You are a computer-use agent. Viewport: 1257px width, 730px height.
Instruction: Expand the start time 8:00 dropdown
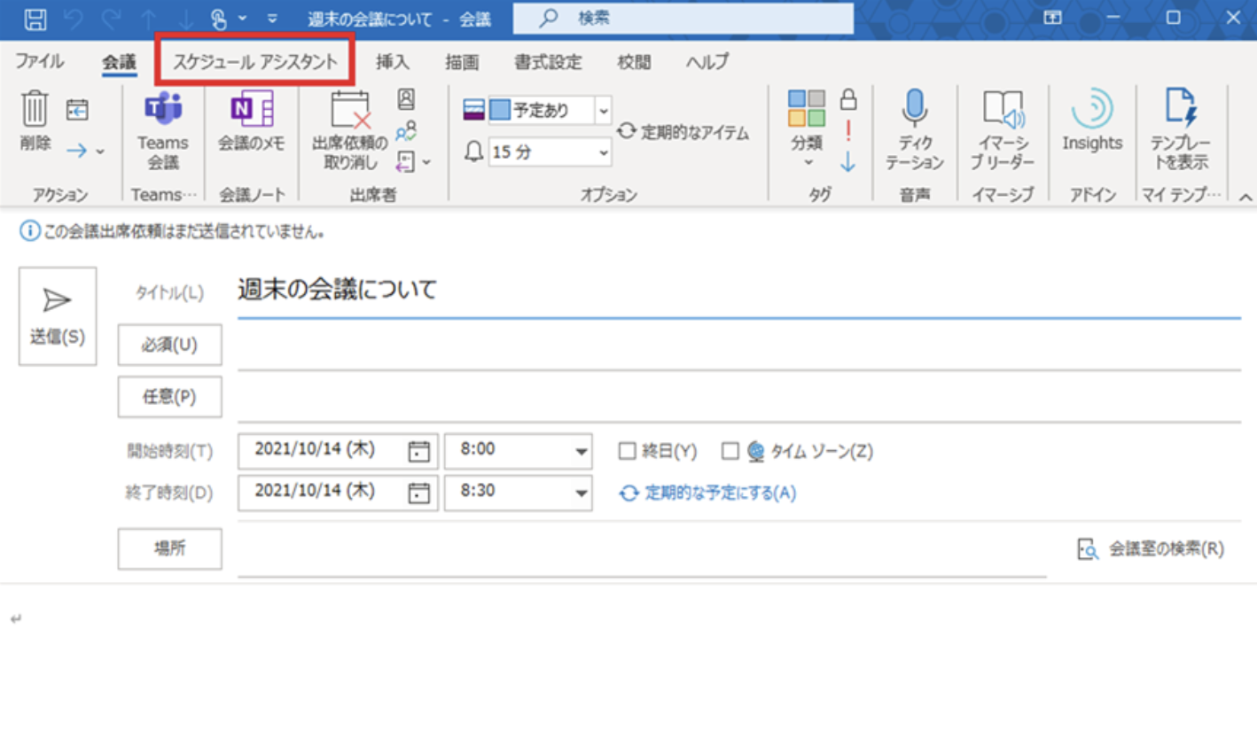[x=582, y=452]
